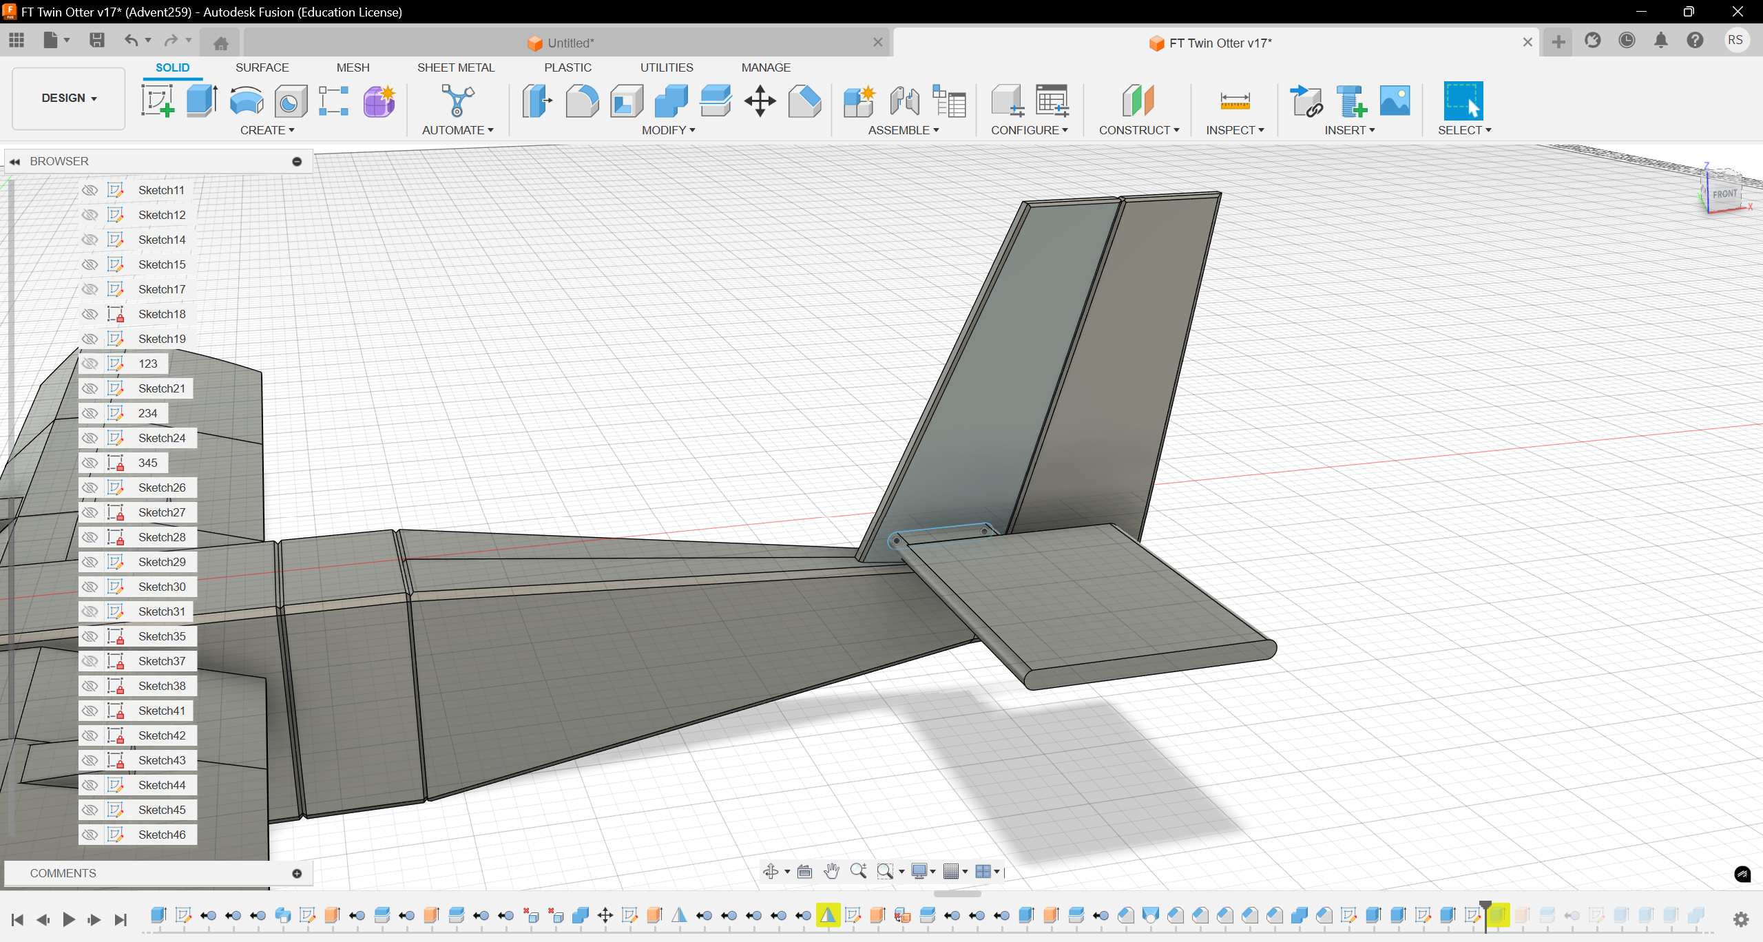Open the ASSEMBLE dropdown menu
This screenshot has width=1763, height=942.
pyautogui.click(x=903, y=130)
